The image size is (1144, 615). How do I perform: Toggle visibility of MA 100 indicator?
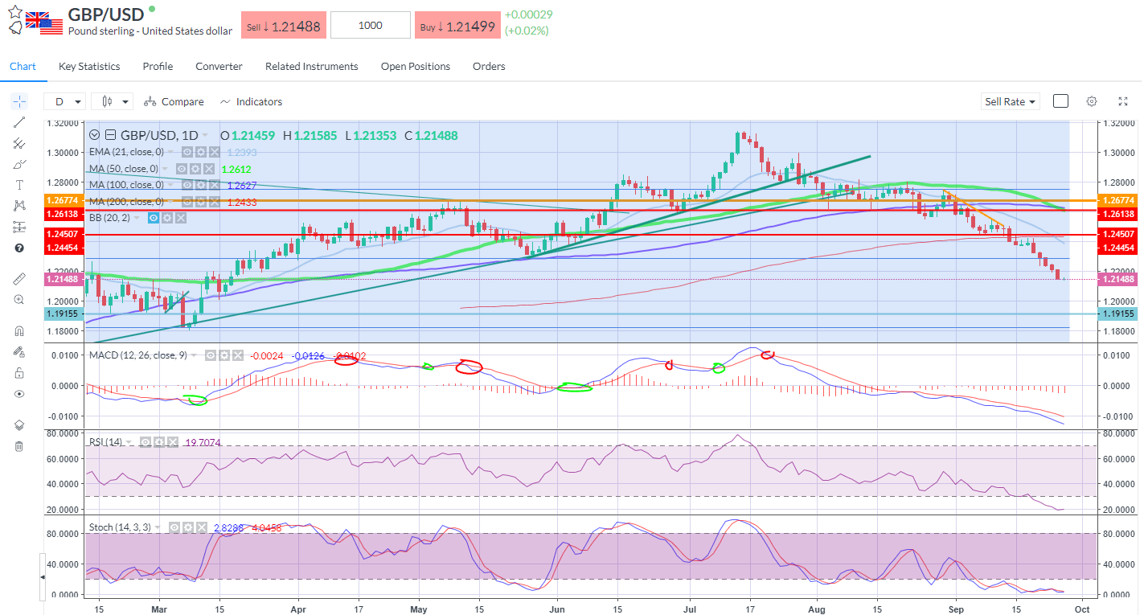pos(187,185)
